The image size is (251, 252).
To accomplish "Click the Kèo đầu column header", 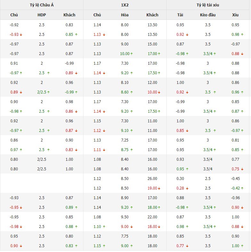I will point(208,15).
